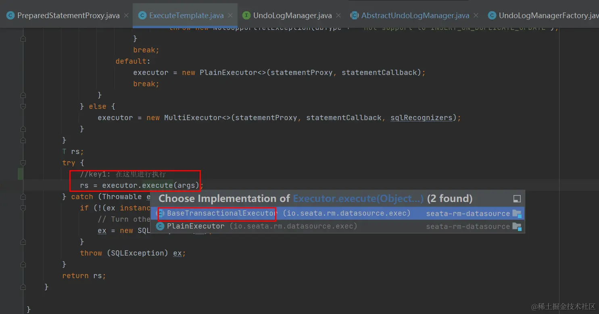
Task: Click the 'Throwable' type in catch clause
Action: (x=122, y=197)
